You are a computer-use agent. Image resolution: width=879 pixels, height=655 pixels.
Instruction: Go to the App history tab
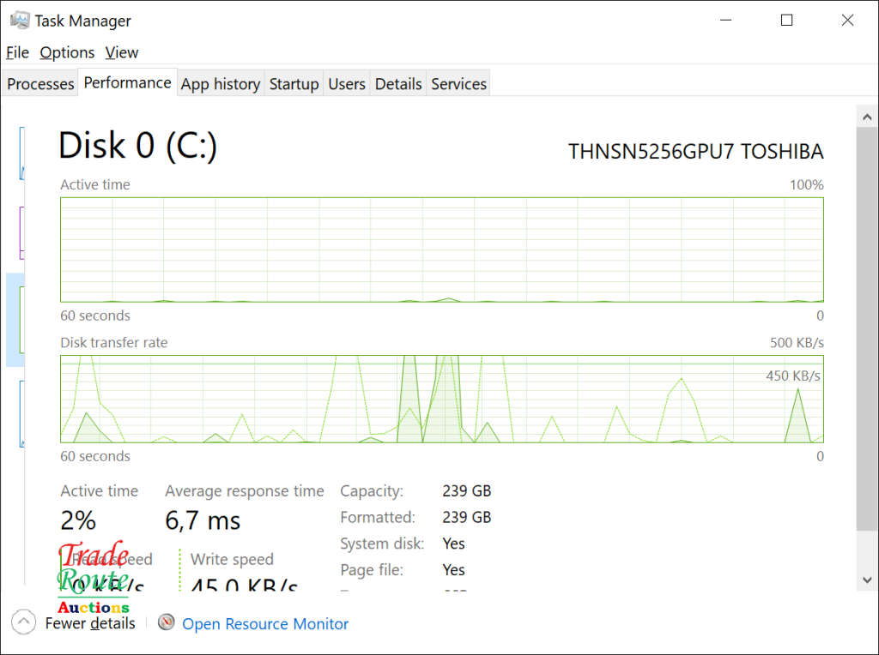221,84
